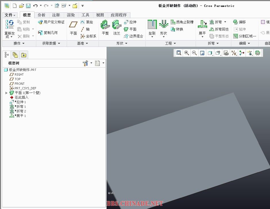
Task: Click the Save icon in quick access toolbar
Action: point(28,6)
